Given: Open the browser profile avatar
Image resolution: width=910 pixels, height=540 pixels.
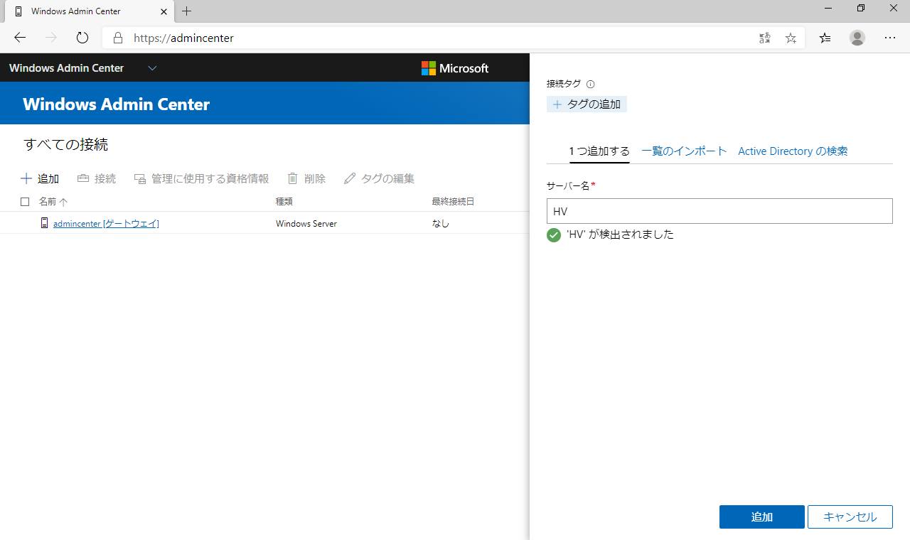Looking at the screenshot, I should [857, 38].
